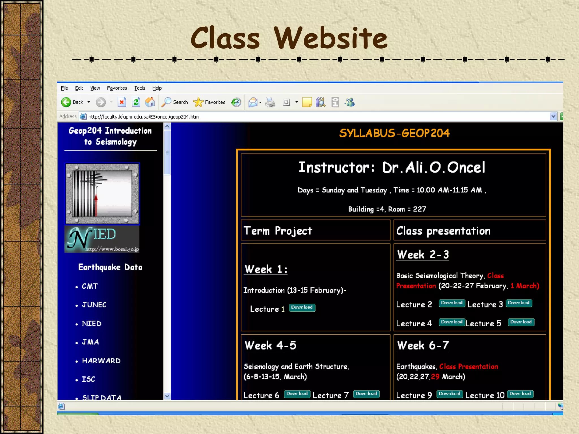This screenshot has width=579, height=434.
Task: Go to the Home page icon
Action: (150, 102)
